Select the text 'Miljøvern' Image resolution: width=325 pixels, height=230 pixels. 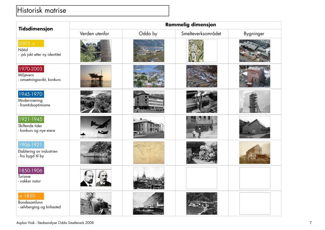tap(26, 75)
